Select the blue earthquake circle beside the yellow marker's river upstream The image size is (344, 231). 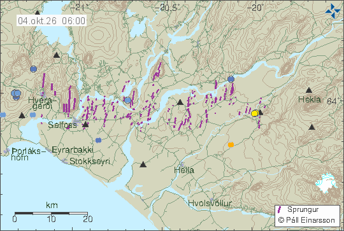coord(231,79)
